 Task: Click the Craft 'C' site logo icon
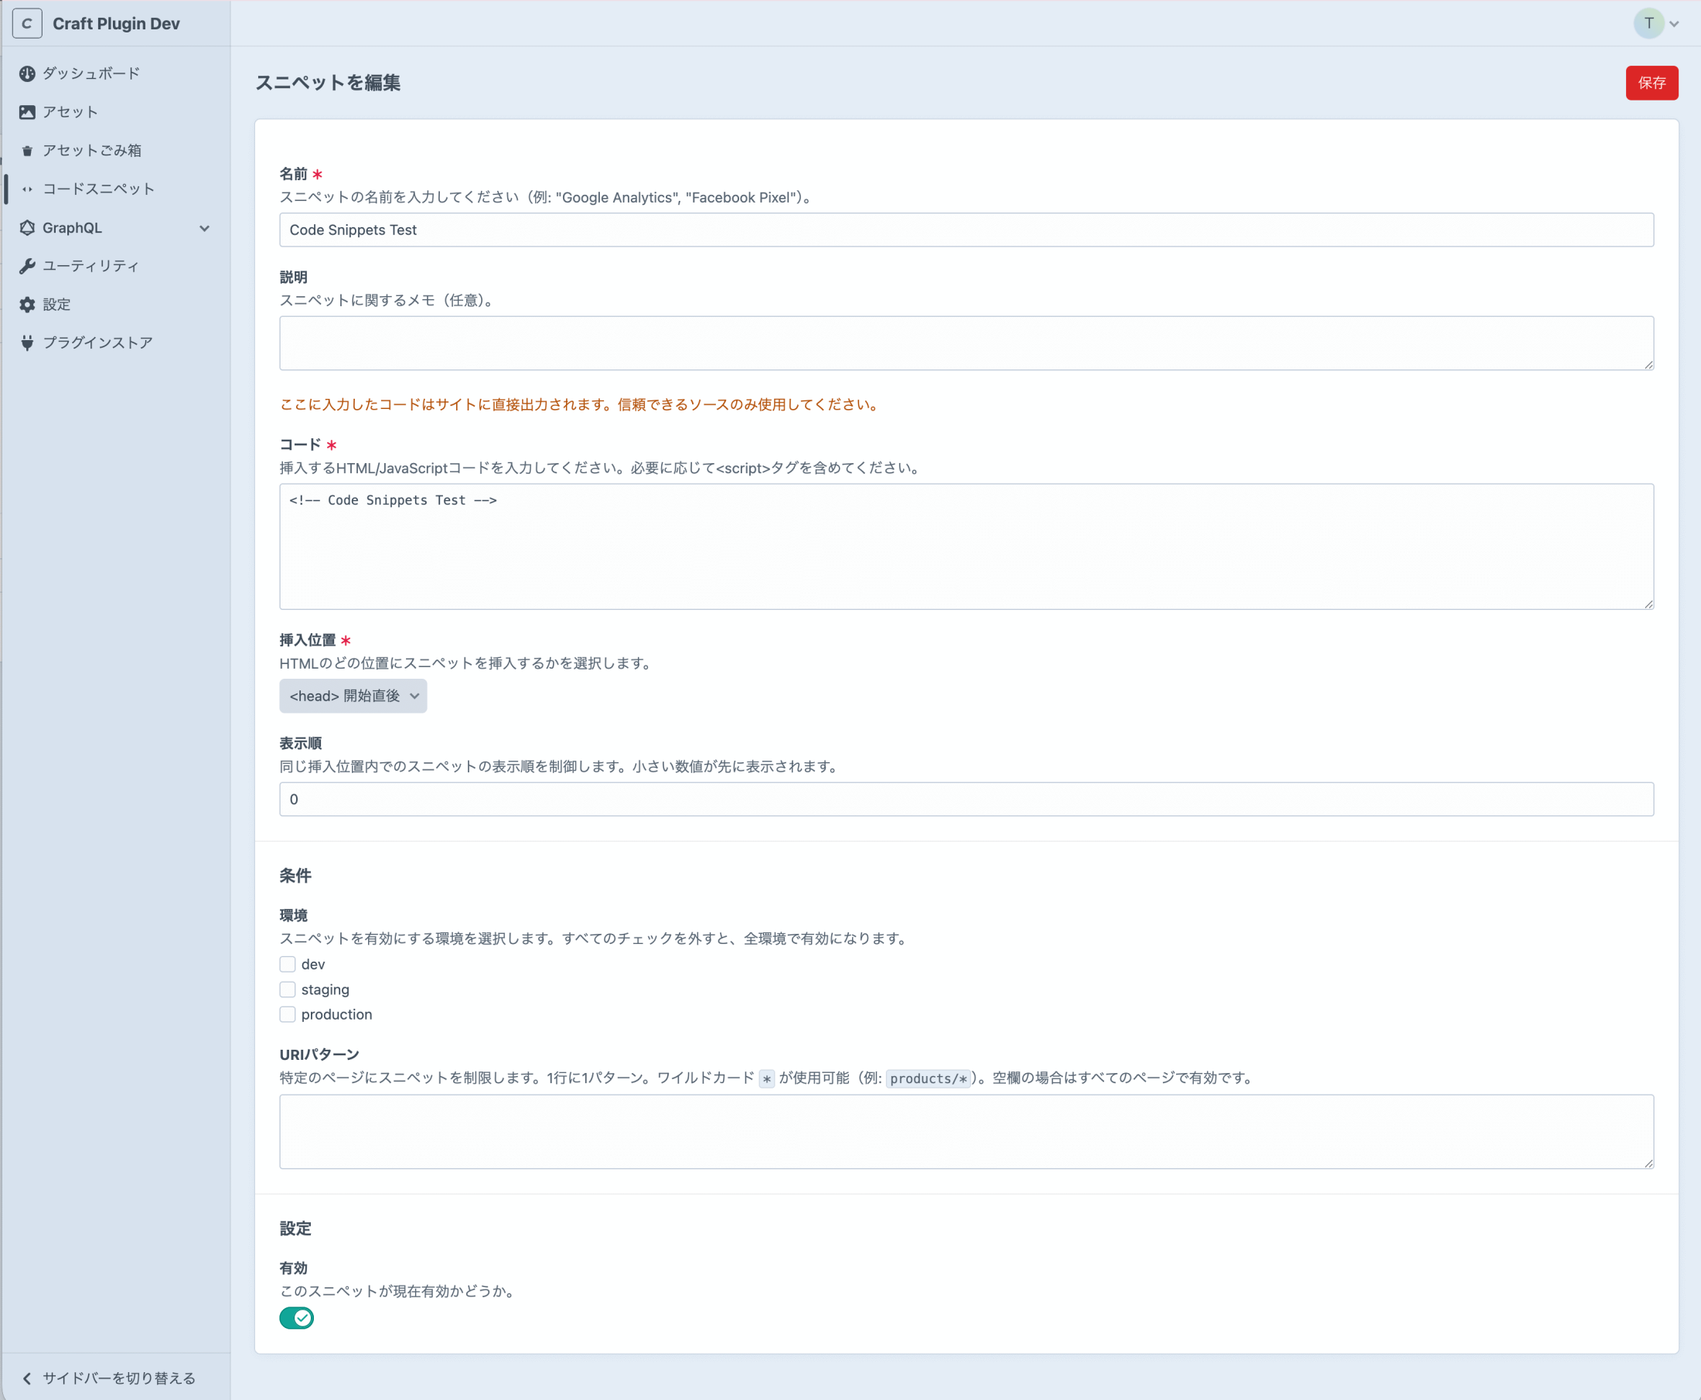27,23
